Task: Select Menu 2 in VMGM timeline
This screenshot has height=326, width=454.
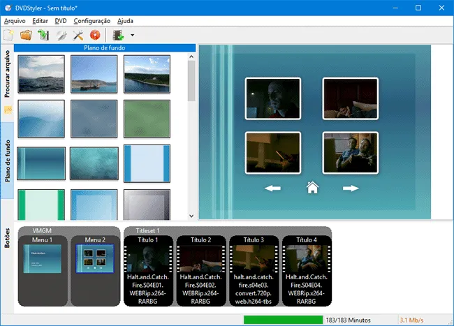Action: tap(95, 270)
